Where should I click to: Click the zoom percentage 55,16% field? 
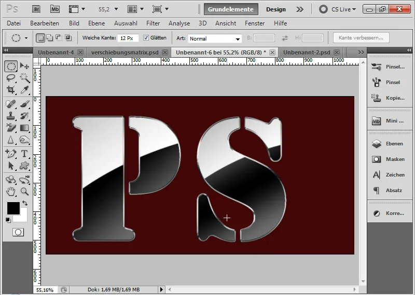coord(45,290)
